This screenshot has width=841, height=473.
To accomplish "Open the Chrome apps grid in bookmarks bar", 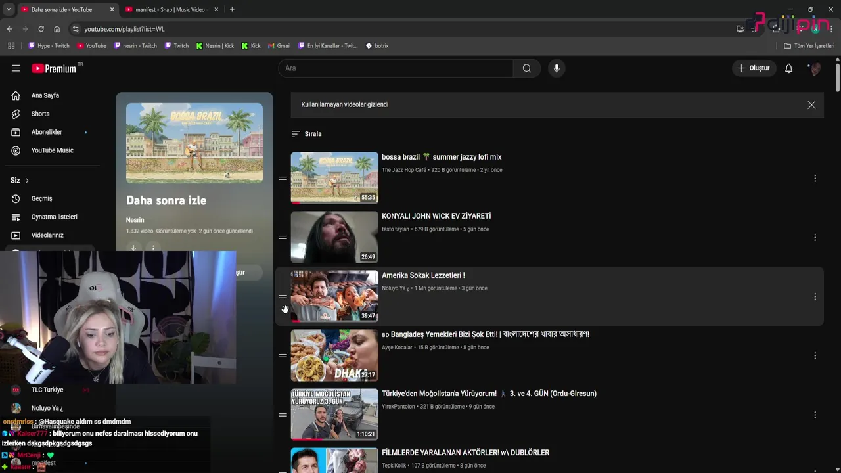I will tap(11, 46).
